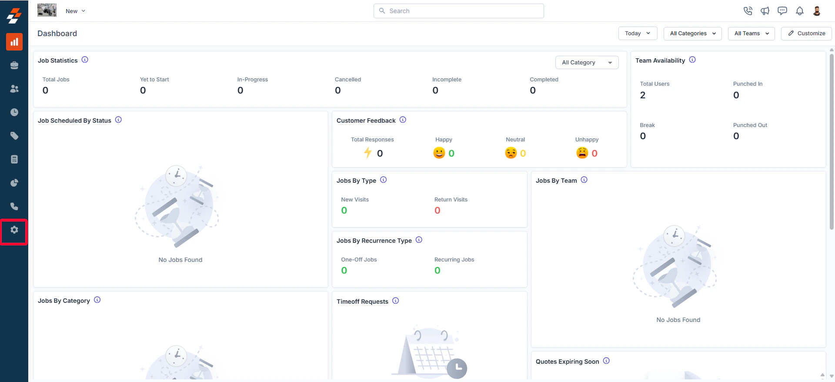Click the Punched In value

click(736, 95)
